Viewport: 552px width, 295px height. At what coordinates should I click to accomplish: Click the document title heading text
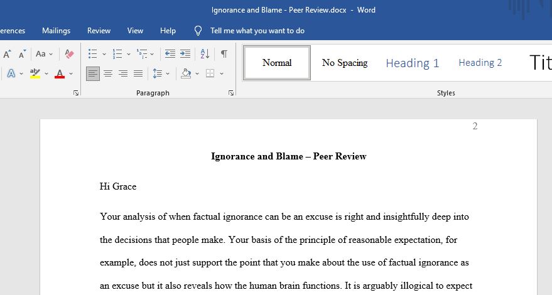tap(289, 156)
